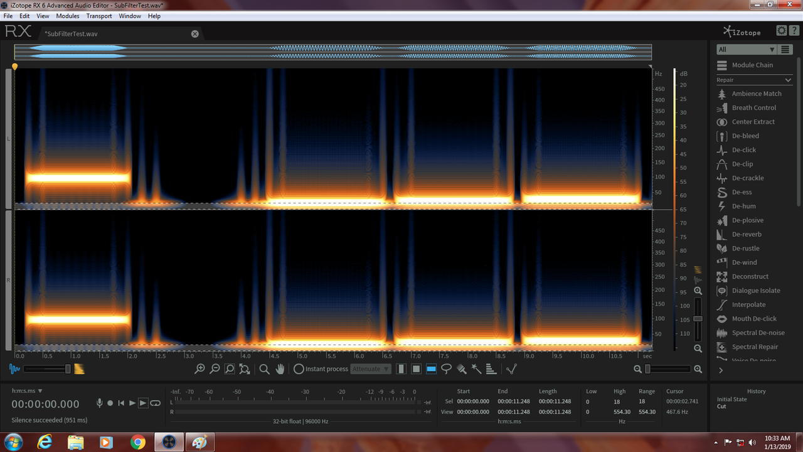Screen dimensions: 803x452
Task: Open the View menu
Action: pos(43,16)
